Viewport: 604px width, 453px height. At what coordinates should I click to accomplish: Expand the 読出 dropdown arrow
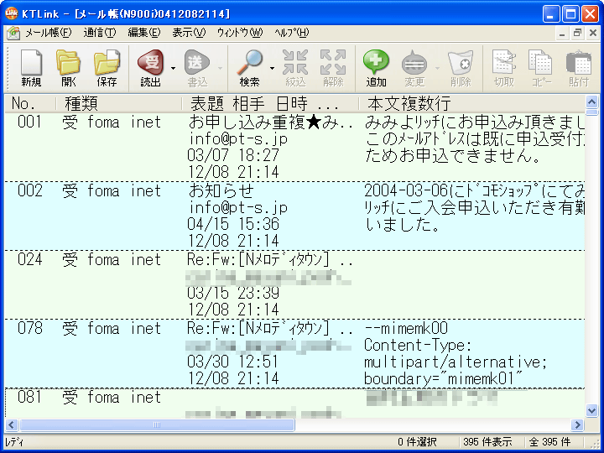click(x=173, y=69)
